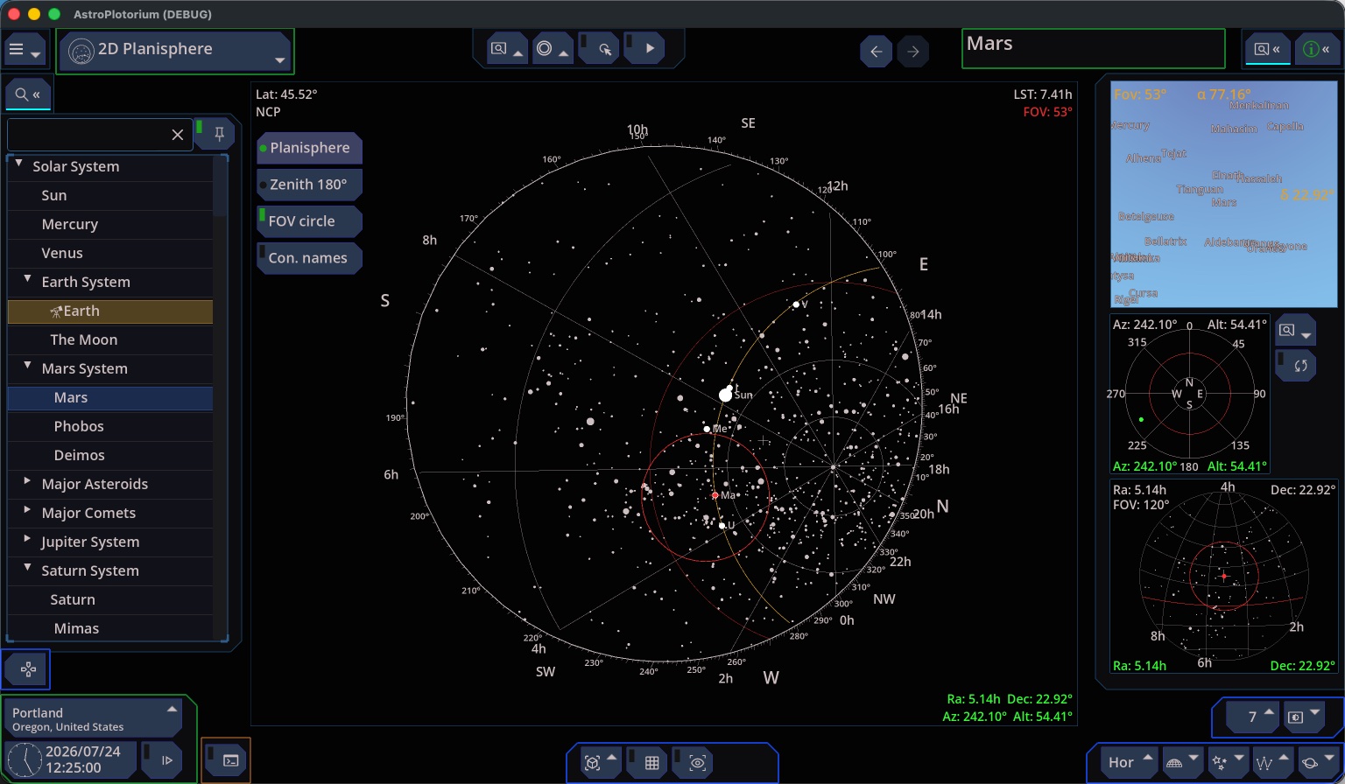Screen dimensions: 1345x784
Task: Click the eye view icon in bottom toolbar
Action: pyautogui.click(x=697, y=763)
